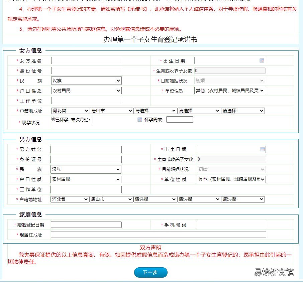The width and height of the screenshot is (303, 283).
Task: Click the 现孕状况 label
Action: pos(30,123)
